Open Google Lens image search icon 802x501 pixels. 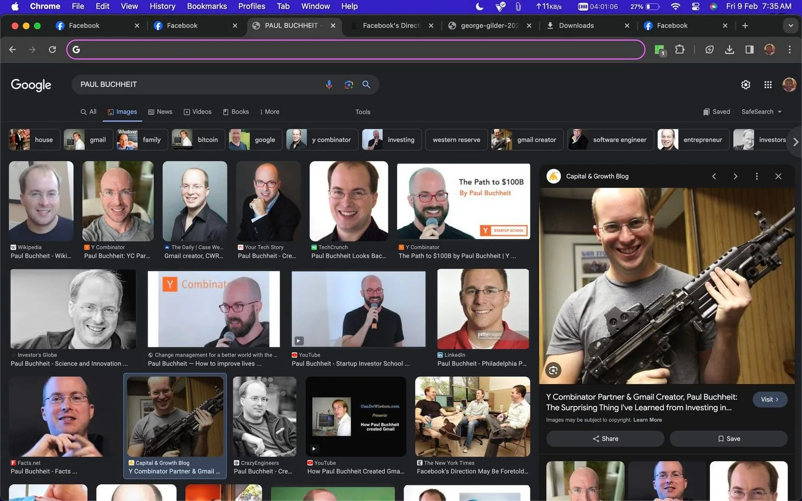[348, 85]
